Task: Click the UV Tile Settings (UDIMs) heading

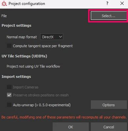Action: [x=24, y=56]
